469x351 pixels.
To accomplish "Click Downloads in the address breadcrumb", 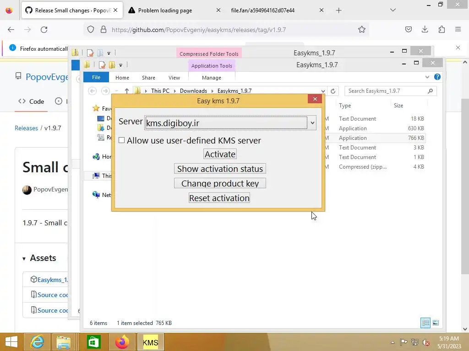I will (193, 91).
